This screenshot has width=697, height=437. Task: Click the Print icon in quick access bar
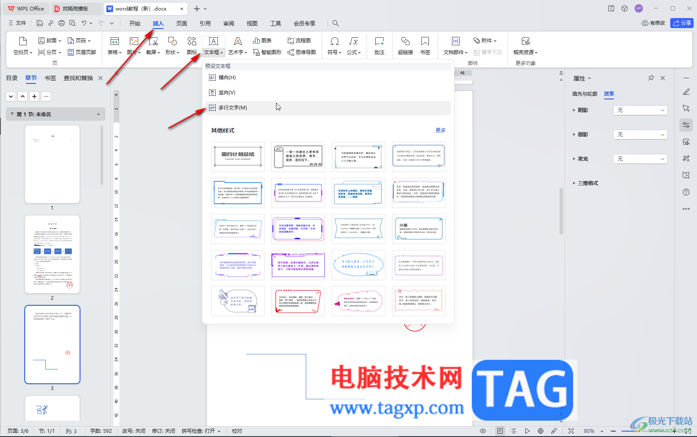click(62, 23)
